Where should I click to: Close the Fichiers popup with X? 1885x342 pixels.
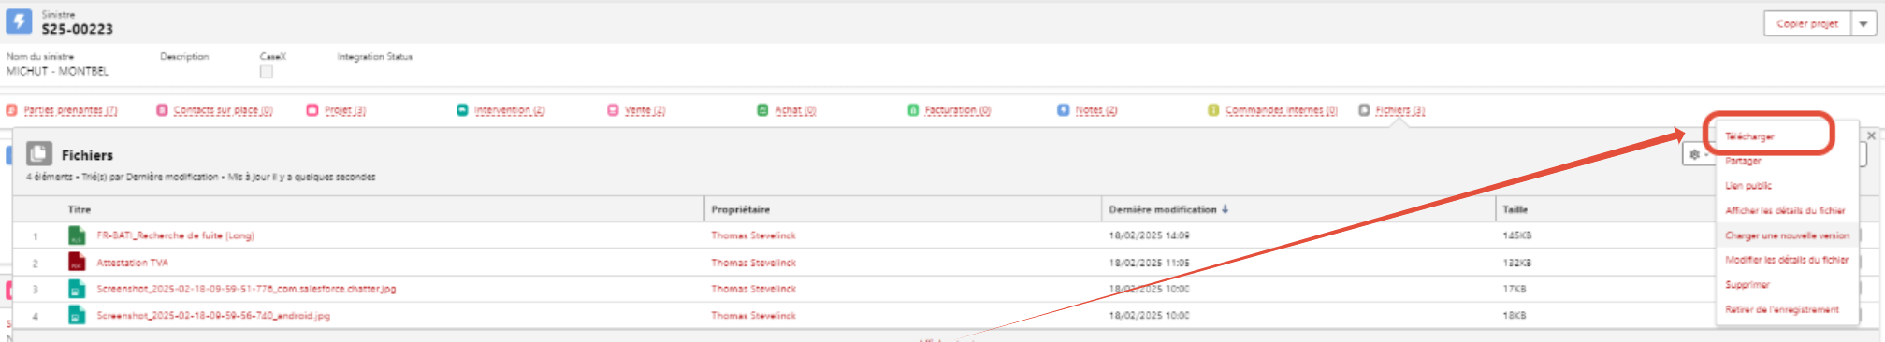pyautogui.click(x=1871, y=135)
